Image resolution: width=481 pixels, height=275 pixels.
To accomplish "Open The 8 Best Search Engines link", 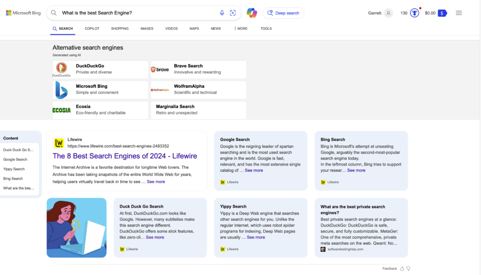I will tap(124, 156).
